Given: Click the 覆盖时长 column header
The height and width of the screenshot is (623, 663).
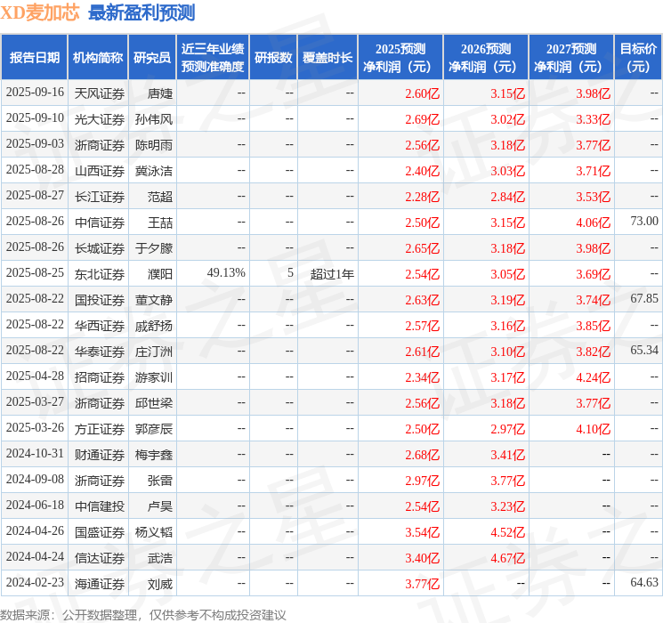Looking at the screenshot, I should click(327, 58).
